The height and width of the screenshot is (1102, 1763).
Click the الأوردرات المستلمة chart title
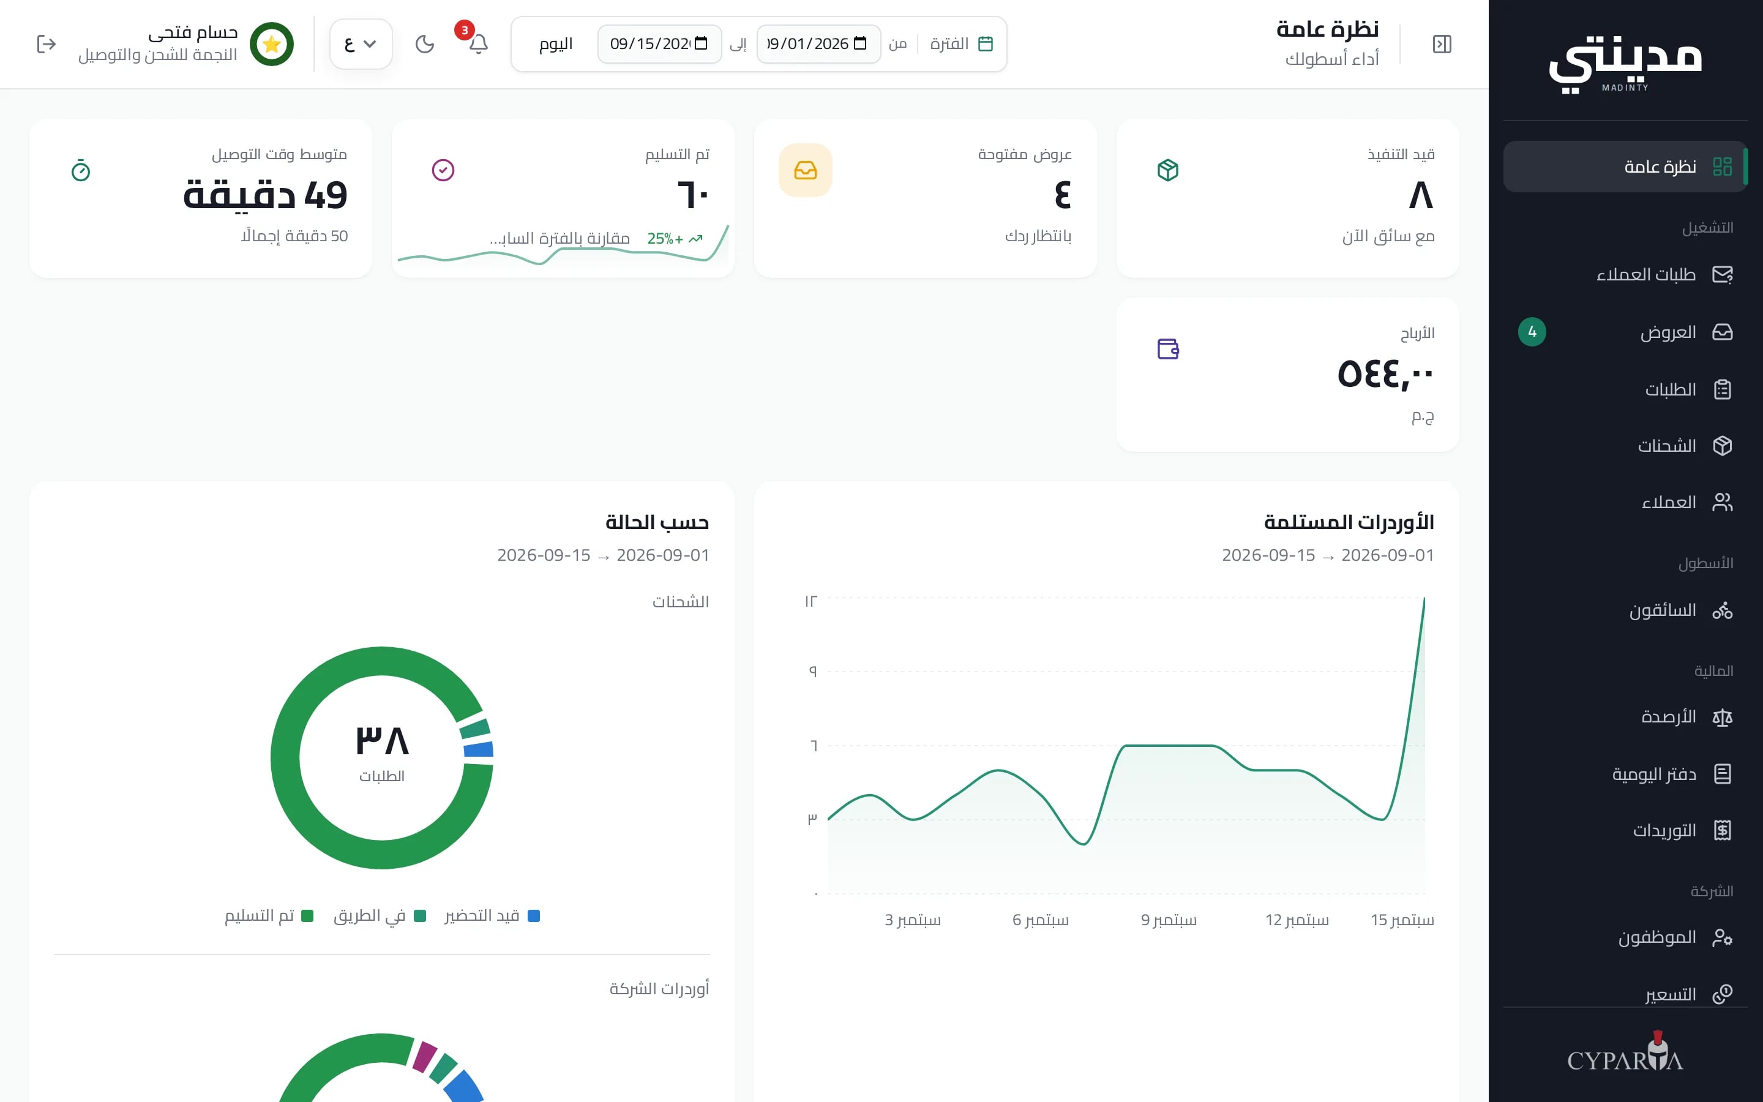coord(1349,522)
